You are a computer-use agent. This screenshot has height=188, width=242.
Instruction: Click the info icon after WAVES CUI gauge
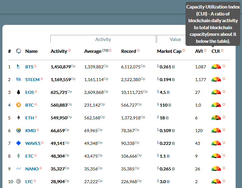pyautogui.click(x=224, y=142)
